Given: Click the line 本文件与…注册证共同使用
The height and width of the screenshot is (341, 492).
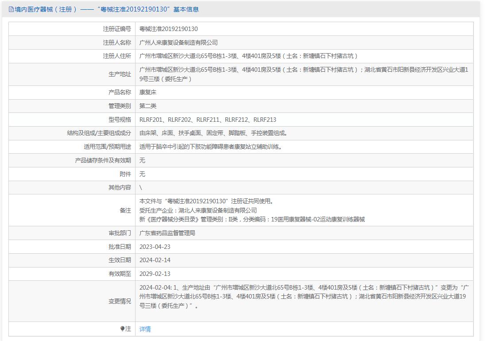Looking at the screenshot, I should point(207,201).
